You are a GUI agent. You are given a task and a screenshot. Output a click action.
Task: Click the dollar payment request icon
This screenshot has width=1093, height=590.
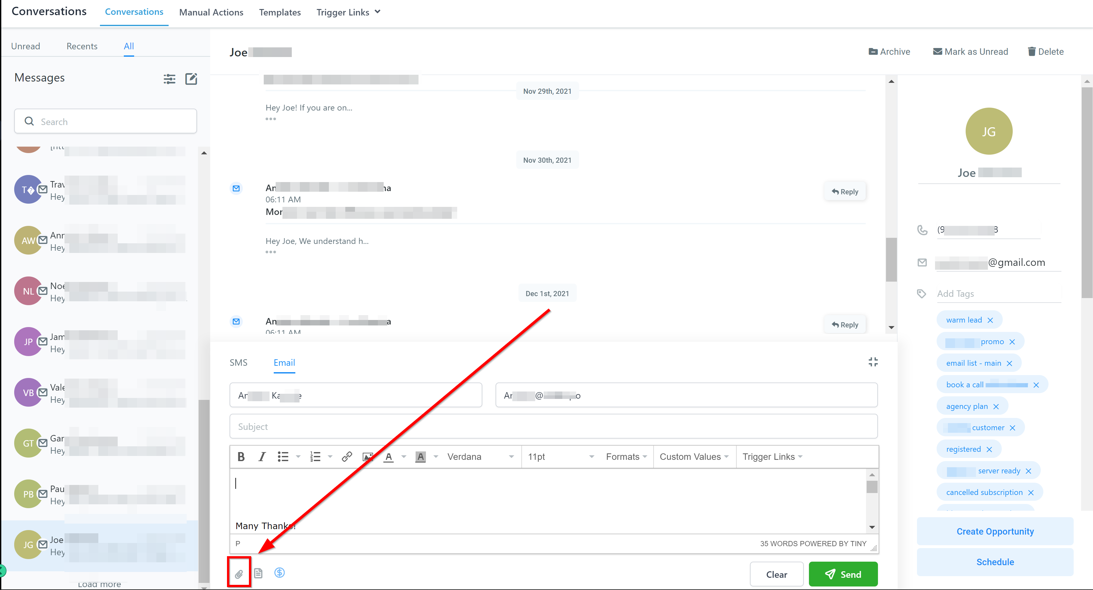[279, 573]
